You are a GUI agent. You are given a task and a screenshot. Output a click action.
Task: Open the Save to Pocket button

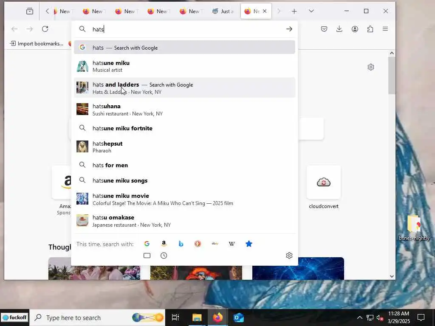[x=324, y=29]
